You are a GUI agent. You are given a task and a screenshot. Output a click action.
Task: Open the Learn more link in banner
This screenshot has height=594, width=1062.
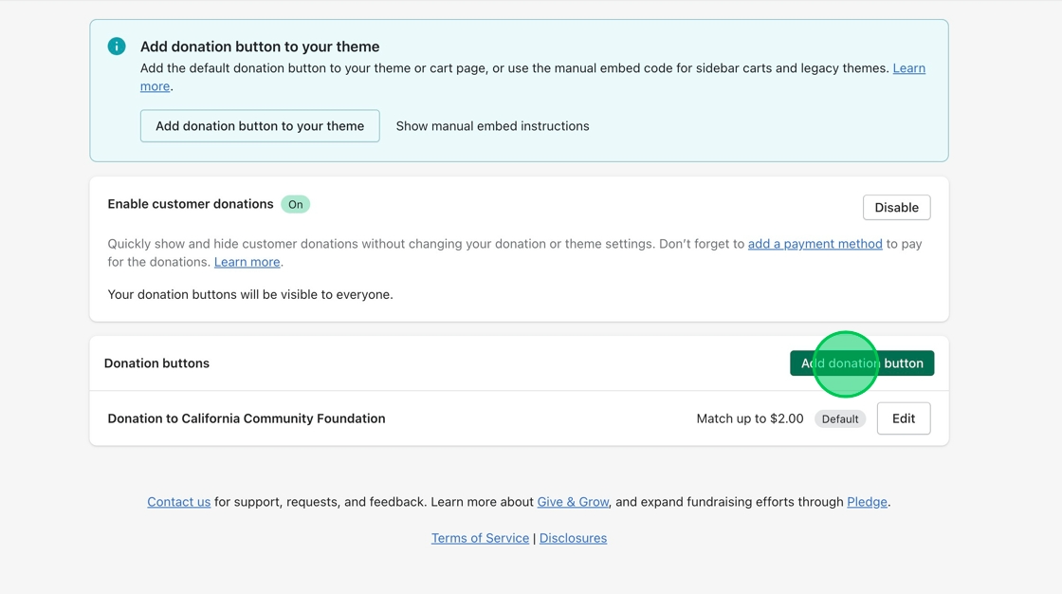point(909,68)
